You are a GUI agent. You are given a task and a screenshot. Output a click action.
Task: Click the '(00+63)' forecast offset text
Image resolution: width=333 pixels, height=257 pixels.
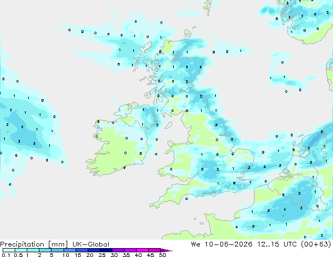316,244
